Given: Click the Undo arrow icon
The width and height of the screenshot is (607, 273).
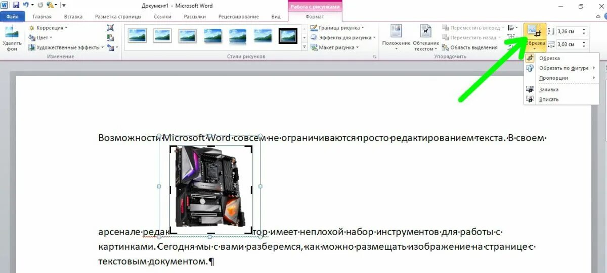Looking at the screenshot, I should tap(25, 5).
